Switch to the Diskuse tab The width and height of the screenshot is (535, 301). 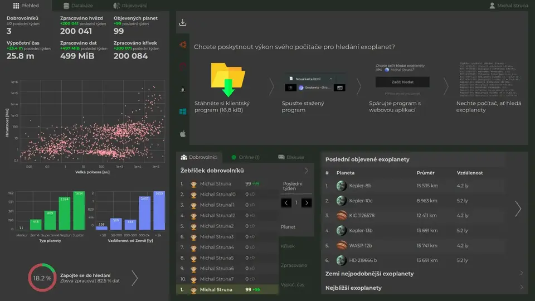(291, 157)
